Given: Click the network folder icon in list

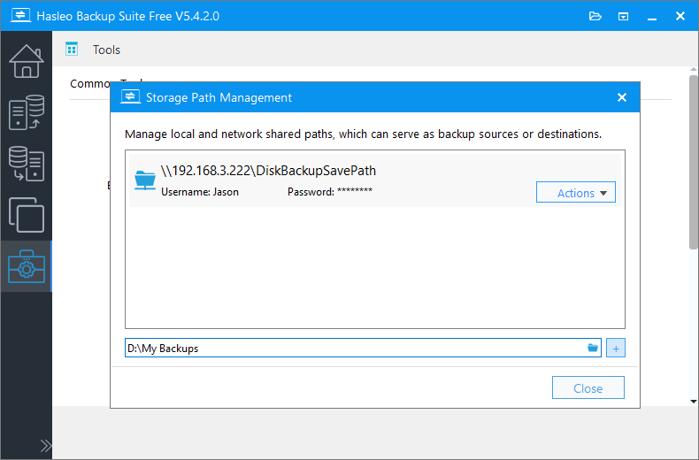Looking at the screenshot, I should click(x=145, y=180).
